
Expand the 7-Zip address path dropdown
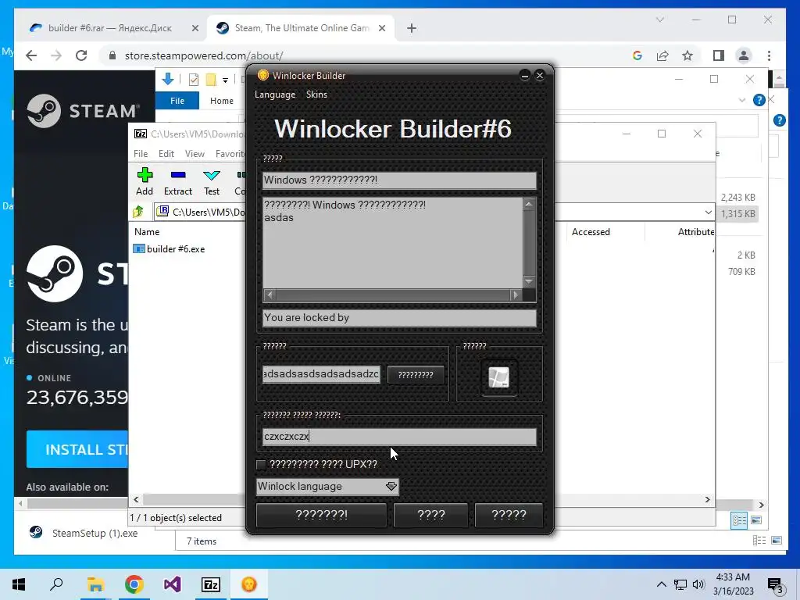pos(708,212)
